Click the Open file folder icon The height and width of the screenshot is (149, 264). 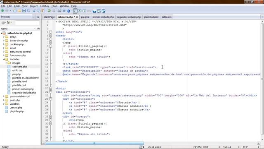coord(19,11)
